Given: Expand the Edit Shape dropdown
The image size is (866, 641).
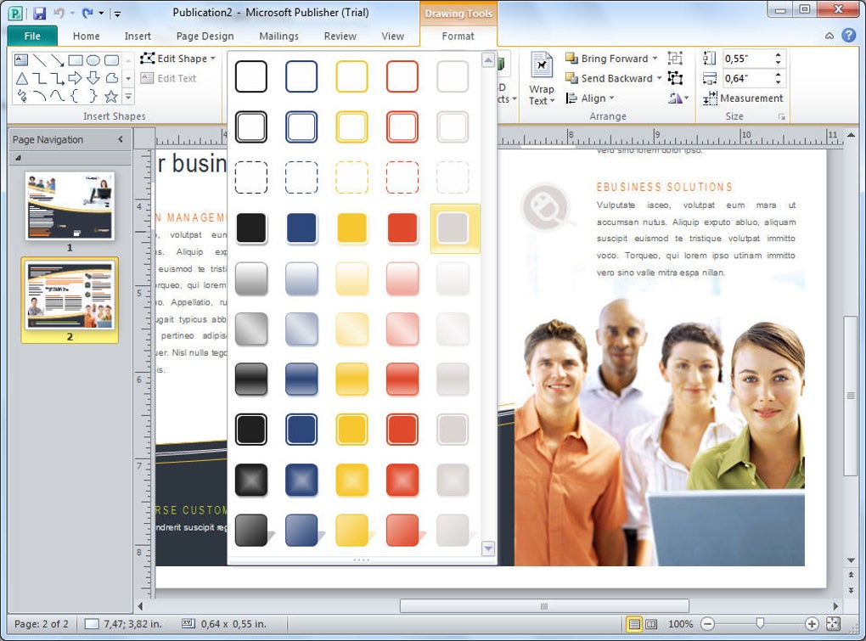Looking at the screenshot, I should tap(212, 59).
